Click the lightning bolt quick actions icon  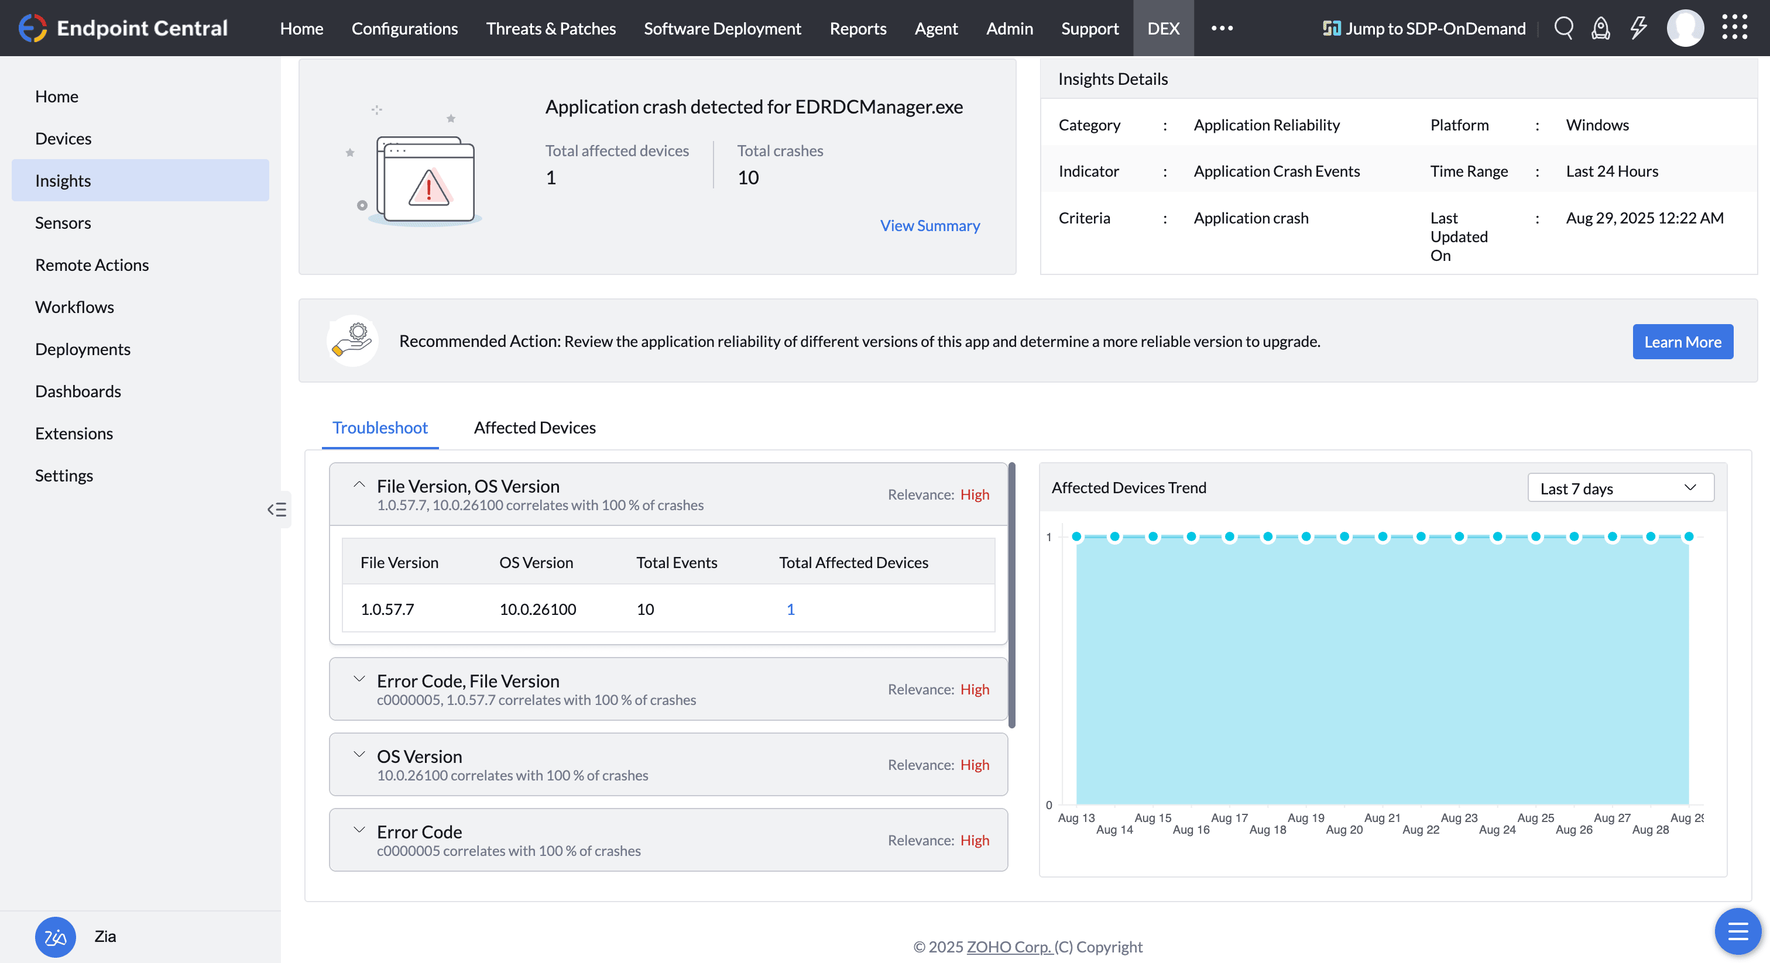tap(1638, 28)
